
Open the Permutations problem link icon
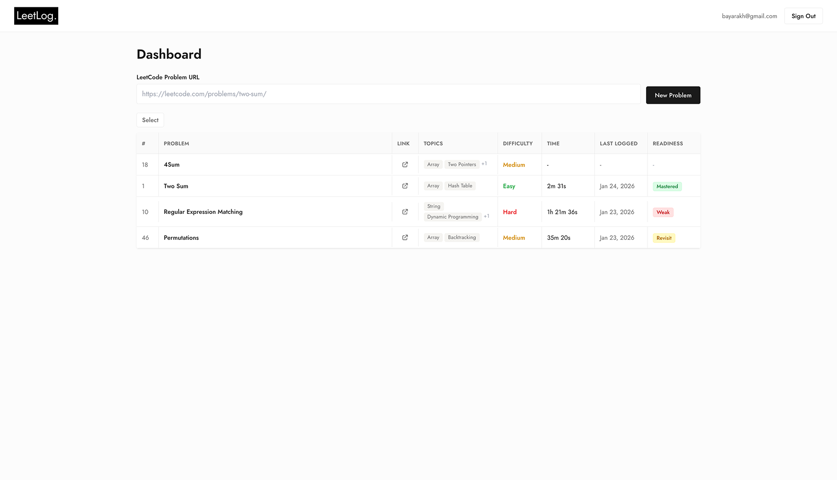(405, 237)
